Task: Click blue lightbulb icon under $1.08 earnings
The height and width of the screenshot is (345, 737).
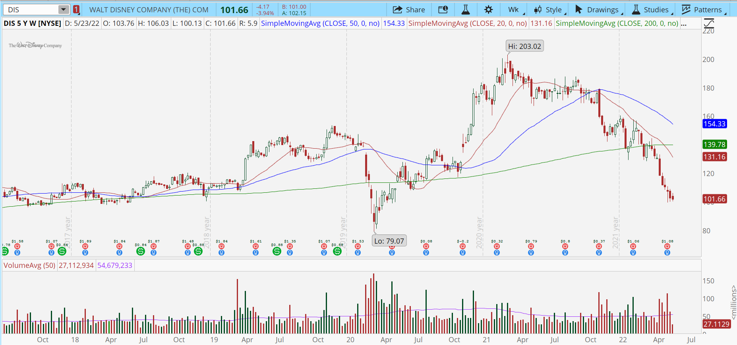Action: coord(667,252)
